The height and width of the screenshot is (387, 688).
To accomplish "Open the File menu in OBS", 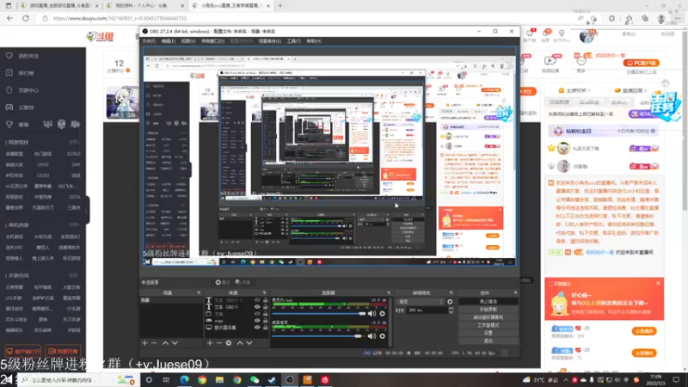I will (149, 41).
